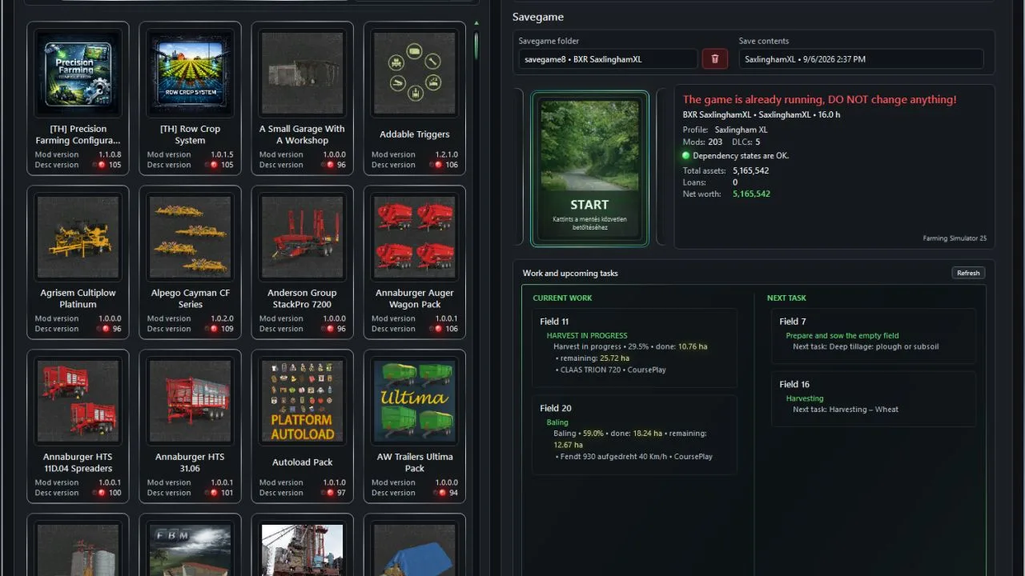This screenshot has width=1025, height=576.
Task: Click red desc version dot on Annaburger Auger Wagon
Action: point(437,329)
